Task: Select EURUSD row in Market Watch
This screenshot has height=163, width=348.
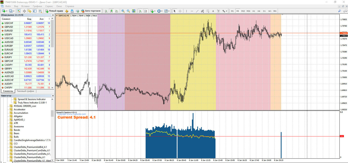Action: [26, 31]
